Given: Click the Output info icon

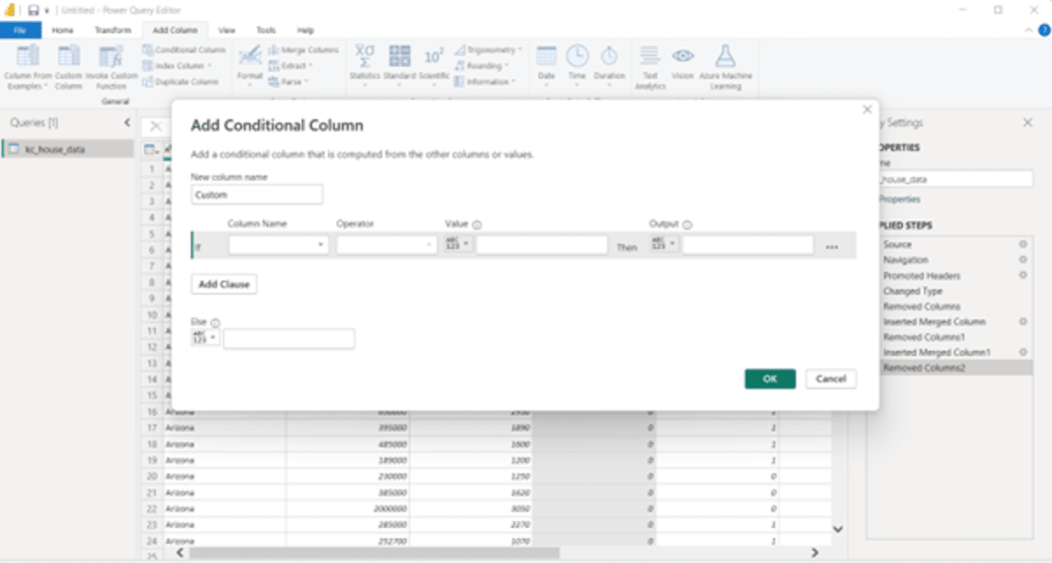Looking at the screenshot, I should pos(687,224).
